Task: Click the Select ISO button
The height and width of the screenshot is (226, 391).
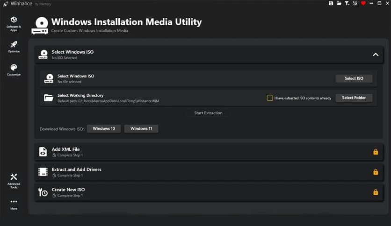Action: click(x=354, y=78)
